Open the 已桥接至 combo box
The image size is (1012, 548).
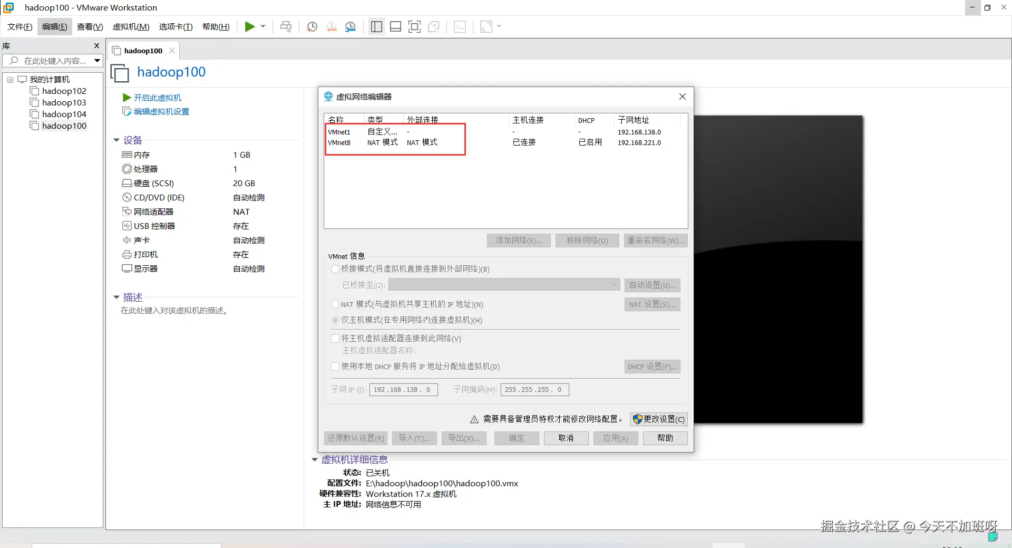(504, 285)
